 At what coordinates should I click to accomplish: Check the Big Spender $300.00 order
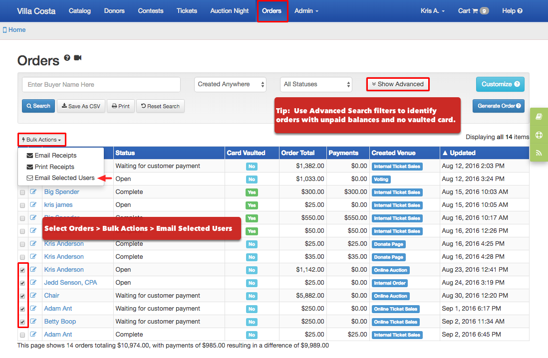point(22,192)
